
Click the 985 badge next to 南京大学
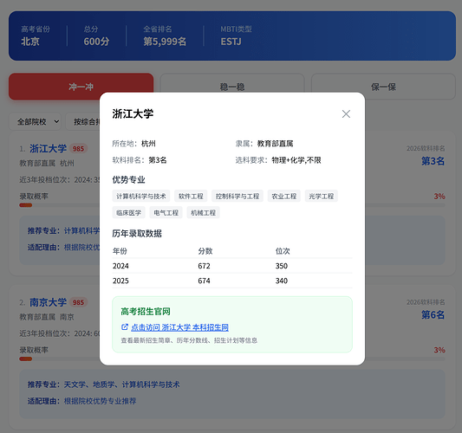[78, 302]
